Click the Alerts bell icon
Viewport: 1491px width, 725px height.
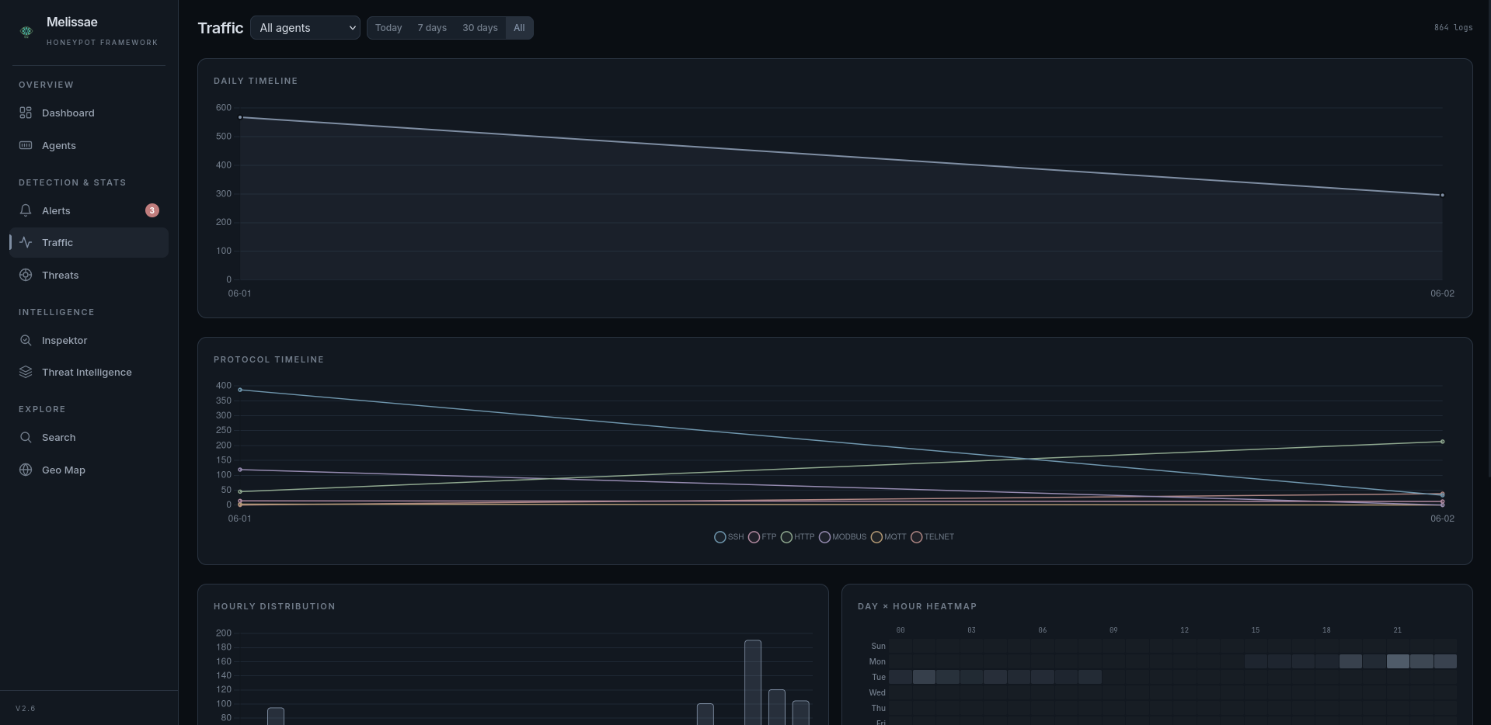pos(26,210)
